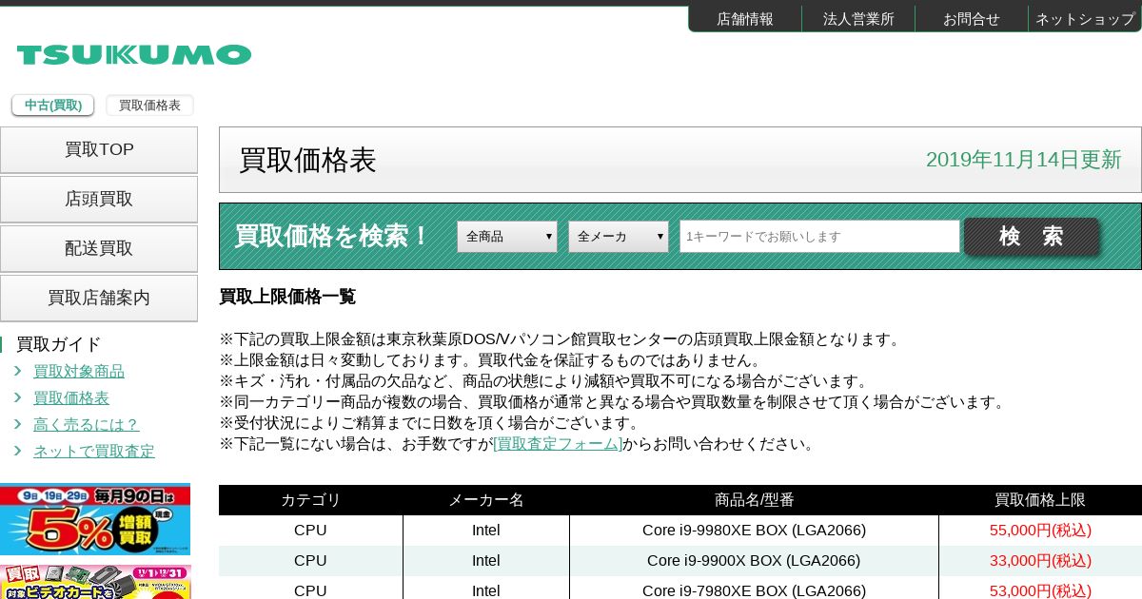Open the 買取査定フォーム link
The width and height of the screenshot is (1142, 599).
click(558, 444)
